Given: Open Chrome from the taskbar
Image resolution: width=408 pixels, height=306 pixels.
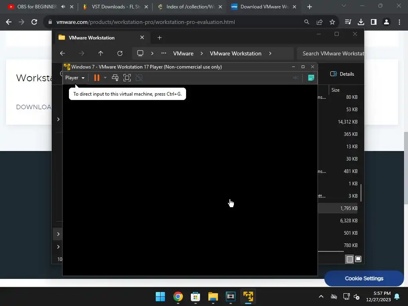Looking at the screenshot, I should [178, 296].
